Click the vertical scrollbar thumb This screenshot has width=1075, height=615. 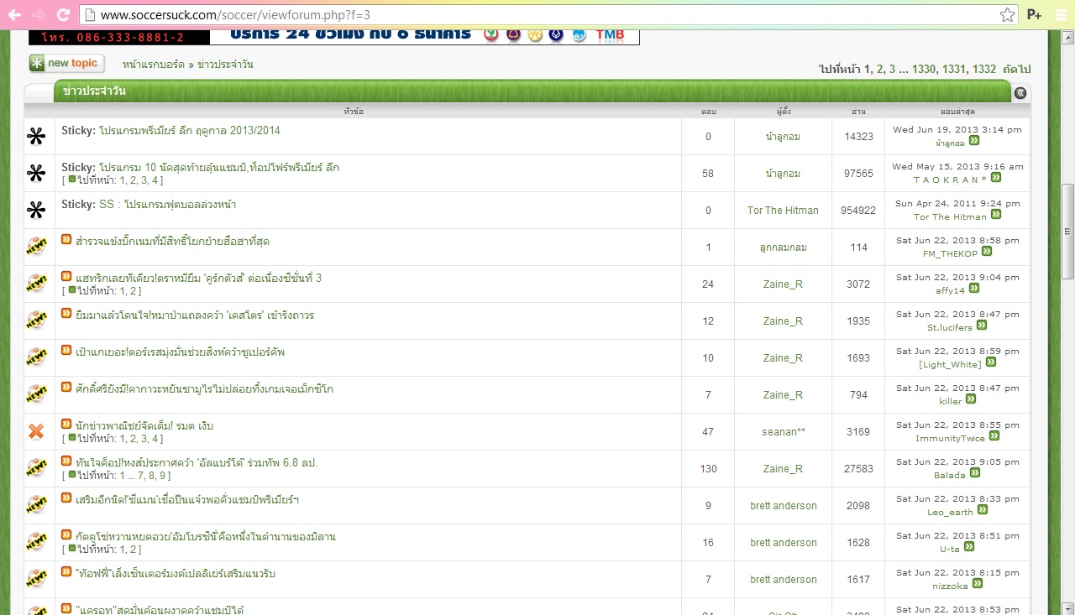tap(1067, 231)
